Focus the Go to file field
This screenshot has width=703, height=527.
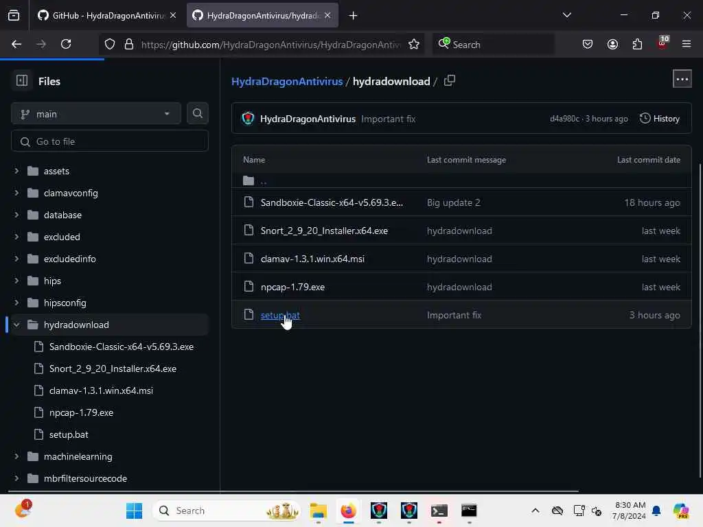(x=110, y=141)
